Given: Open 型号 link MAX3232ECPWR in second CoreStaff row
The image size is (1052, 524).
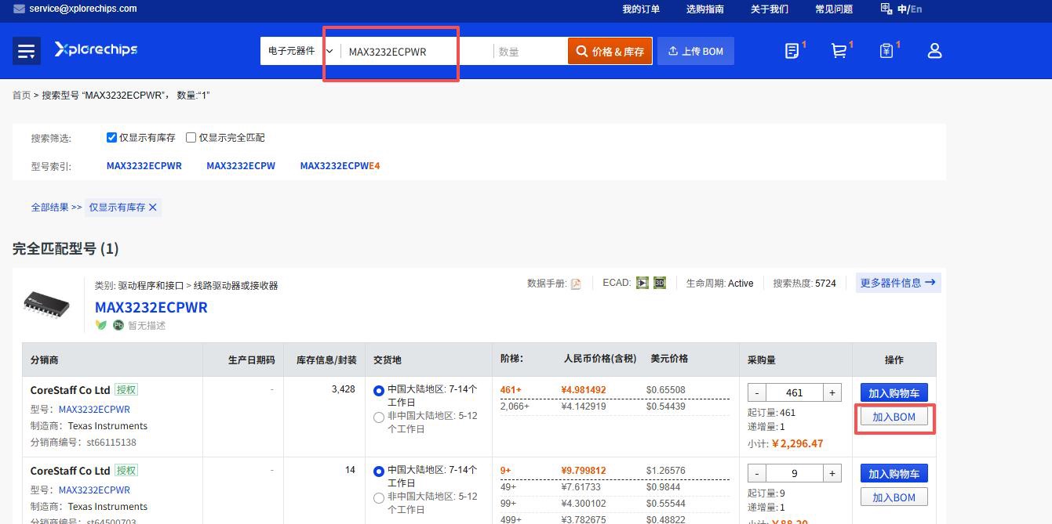Looking at the screenshot, I should [94, 490].
